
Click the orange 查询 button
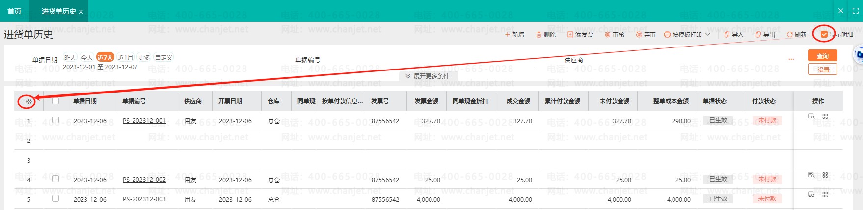[822, 56]
